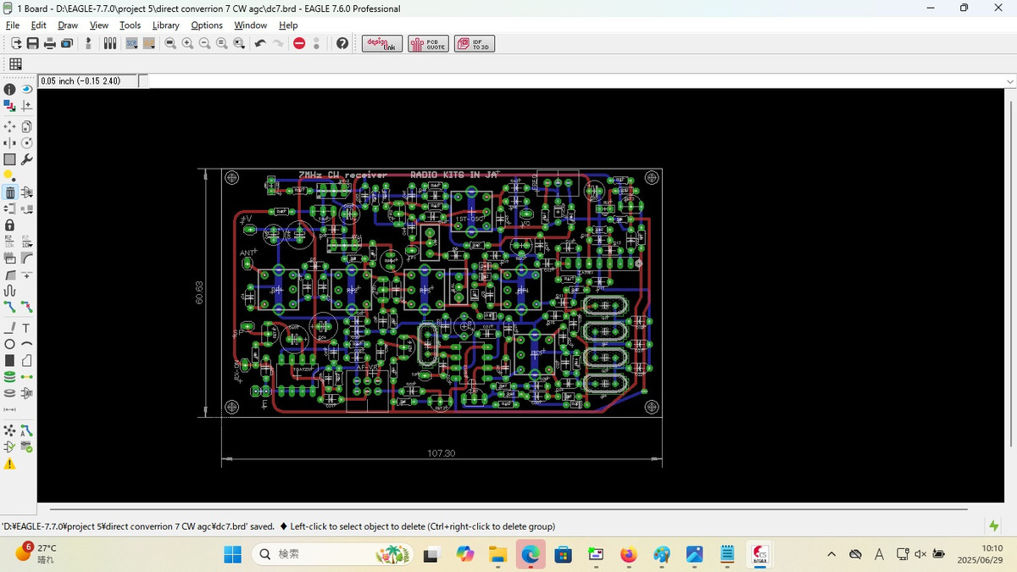Open the CAM processor icon
Screen dimensions: 1017x572
(67, 43)
